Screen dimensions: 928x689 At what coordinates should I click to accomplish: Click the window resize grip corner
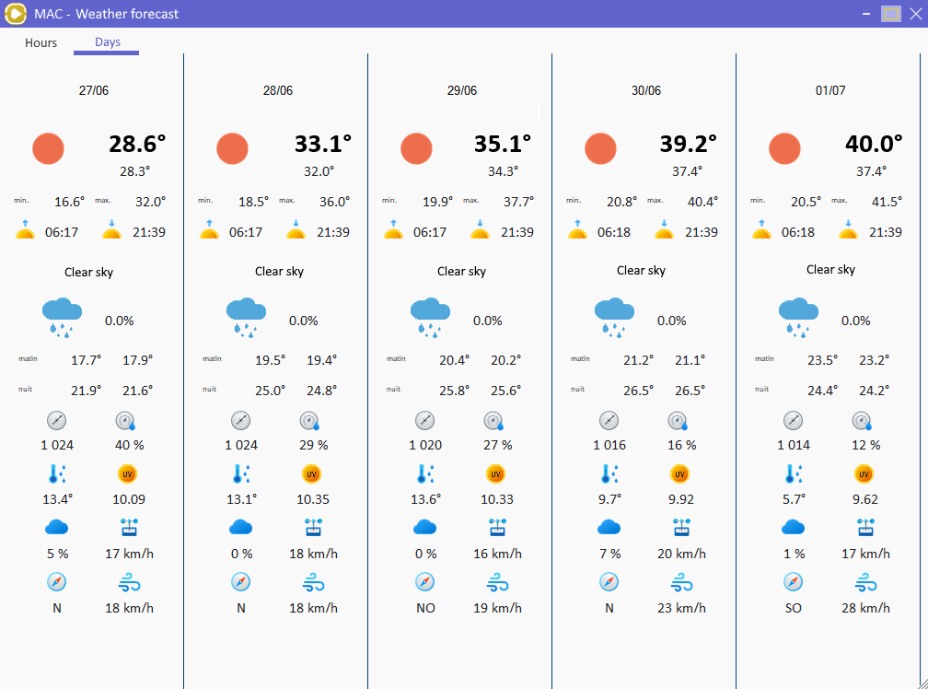922,683
